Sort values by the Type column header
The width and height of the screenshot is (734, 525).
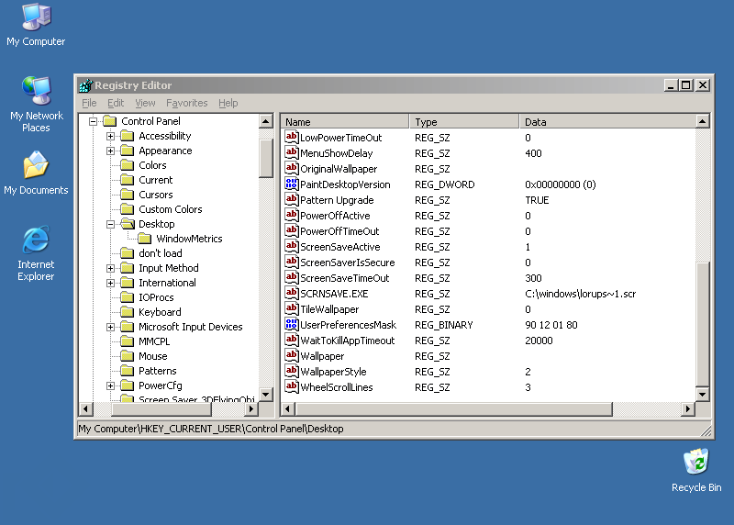coord(464,122)
